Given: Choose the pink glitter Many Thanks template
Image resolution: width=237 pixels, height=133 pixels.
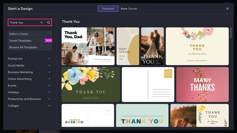Looking at the screenshot, I should point(202,84).
